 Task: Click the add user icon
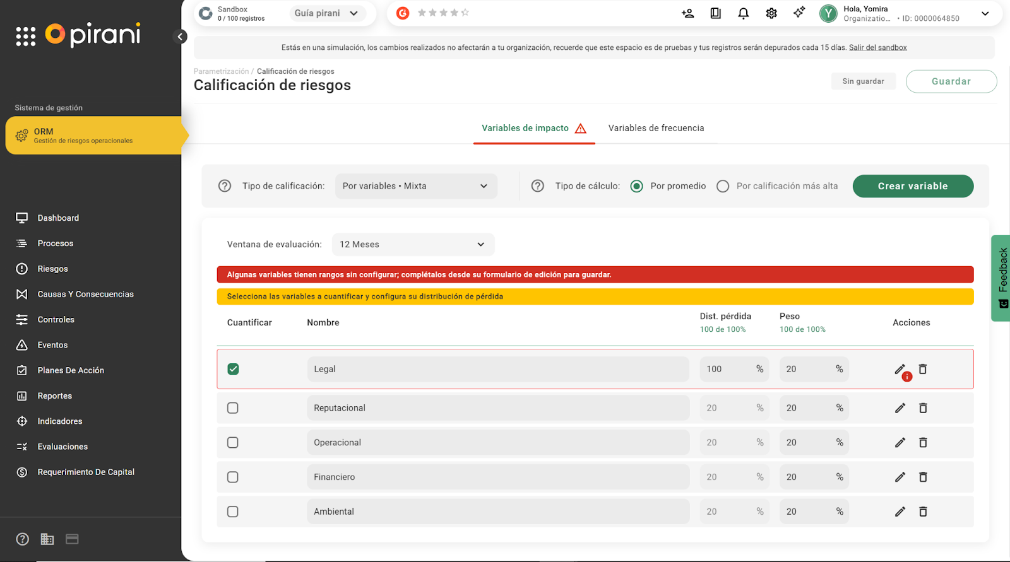pyautogui.click(x=687, y=13)
